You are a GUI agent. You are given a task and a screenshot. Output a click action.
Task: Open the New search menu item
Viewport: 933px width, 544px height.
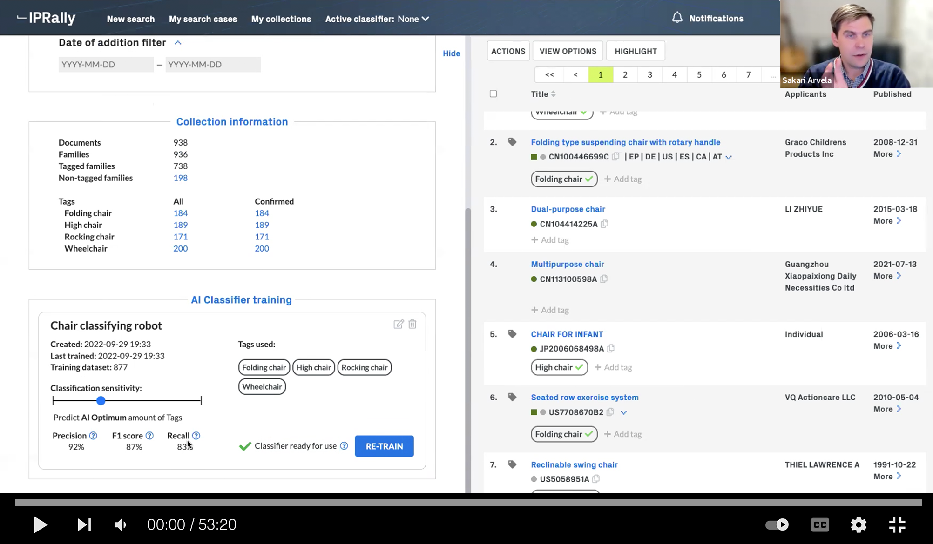131,19
